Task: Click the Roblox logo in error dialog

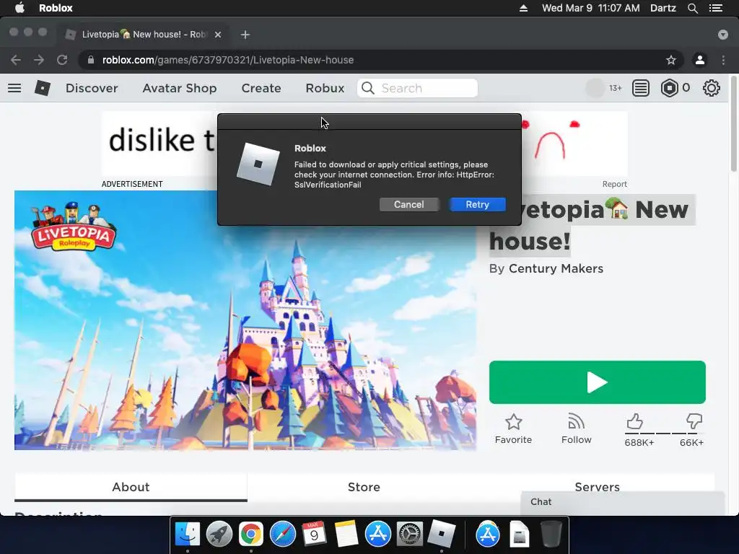Action: [258, 164]
